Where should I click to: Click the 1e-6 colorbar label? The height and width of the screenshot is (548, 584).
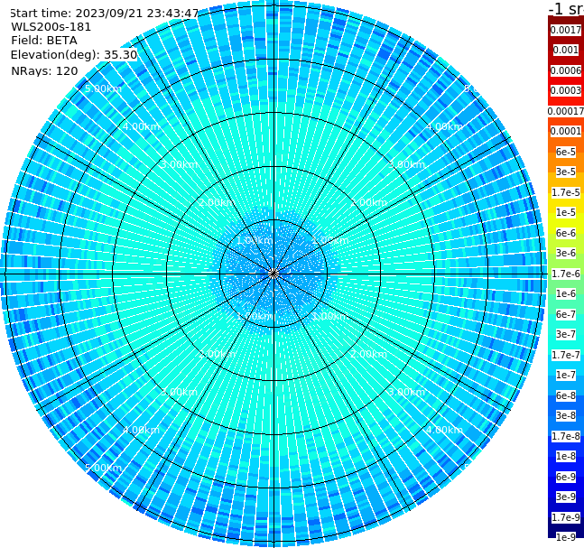pos(566,293)
